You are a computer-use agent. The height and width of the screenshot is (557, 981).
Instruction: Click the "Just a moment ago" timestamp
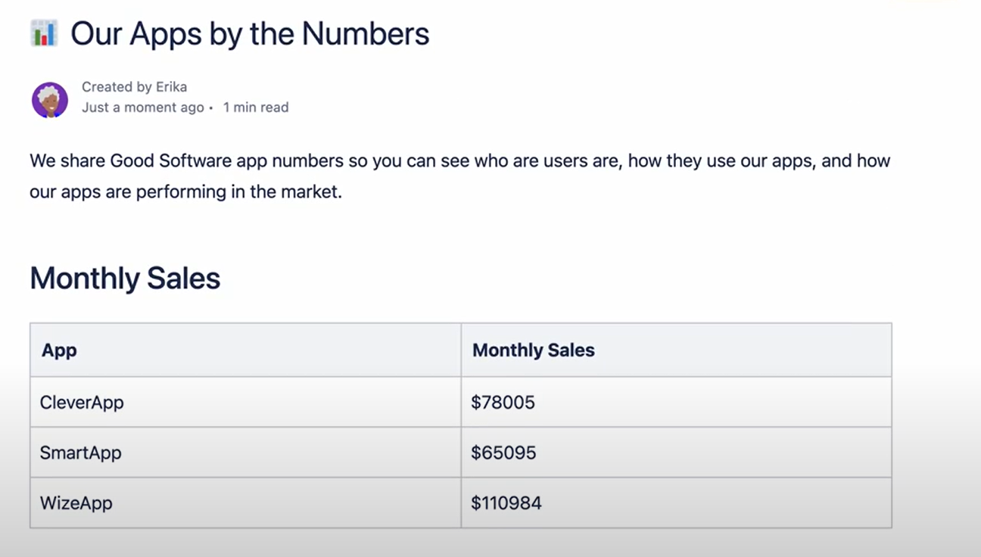pyautogui.click(x=142, y=107)
